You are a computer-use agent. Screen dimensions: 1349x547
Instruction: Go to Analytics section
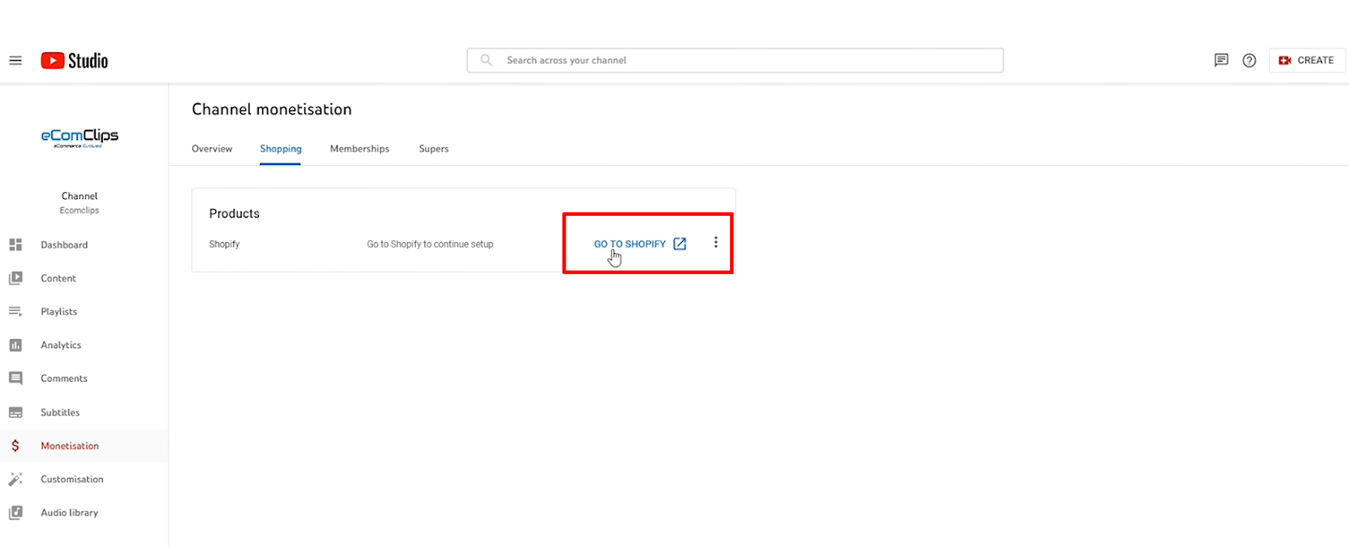click(x=61, y=345)
